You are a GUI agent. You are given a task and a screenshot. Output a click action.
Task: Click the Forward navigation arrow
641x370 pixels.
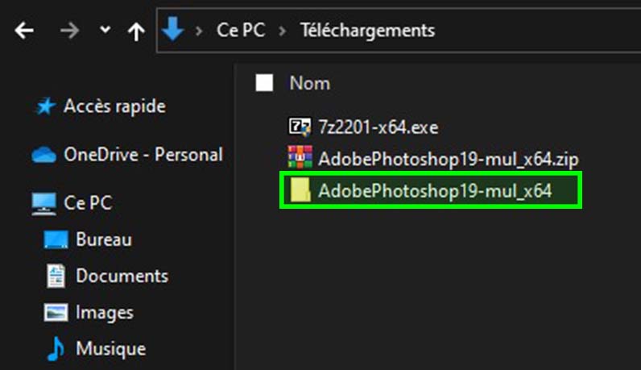pos(72,31)
